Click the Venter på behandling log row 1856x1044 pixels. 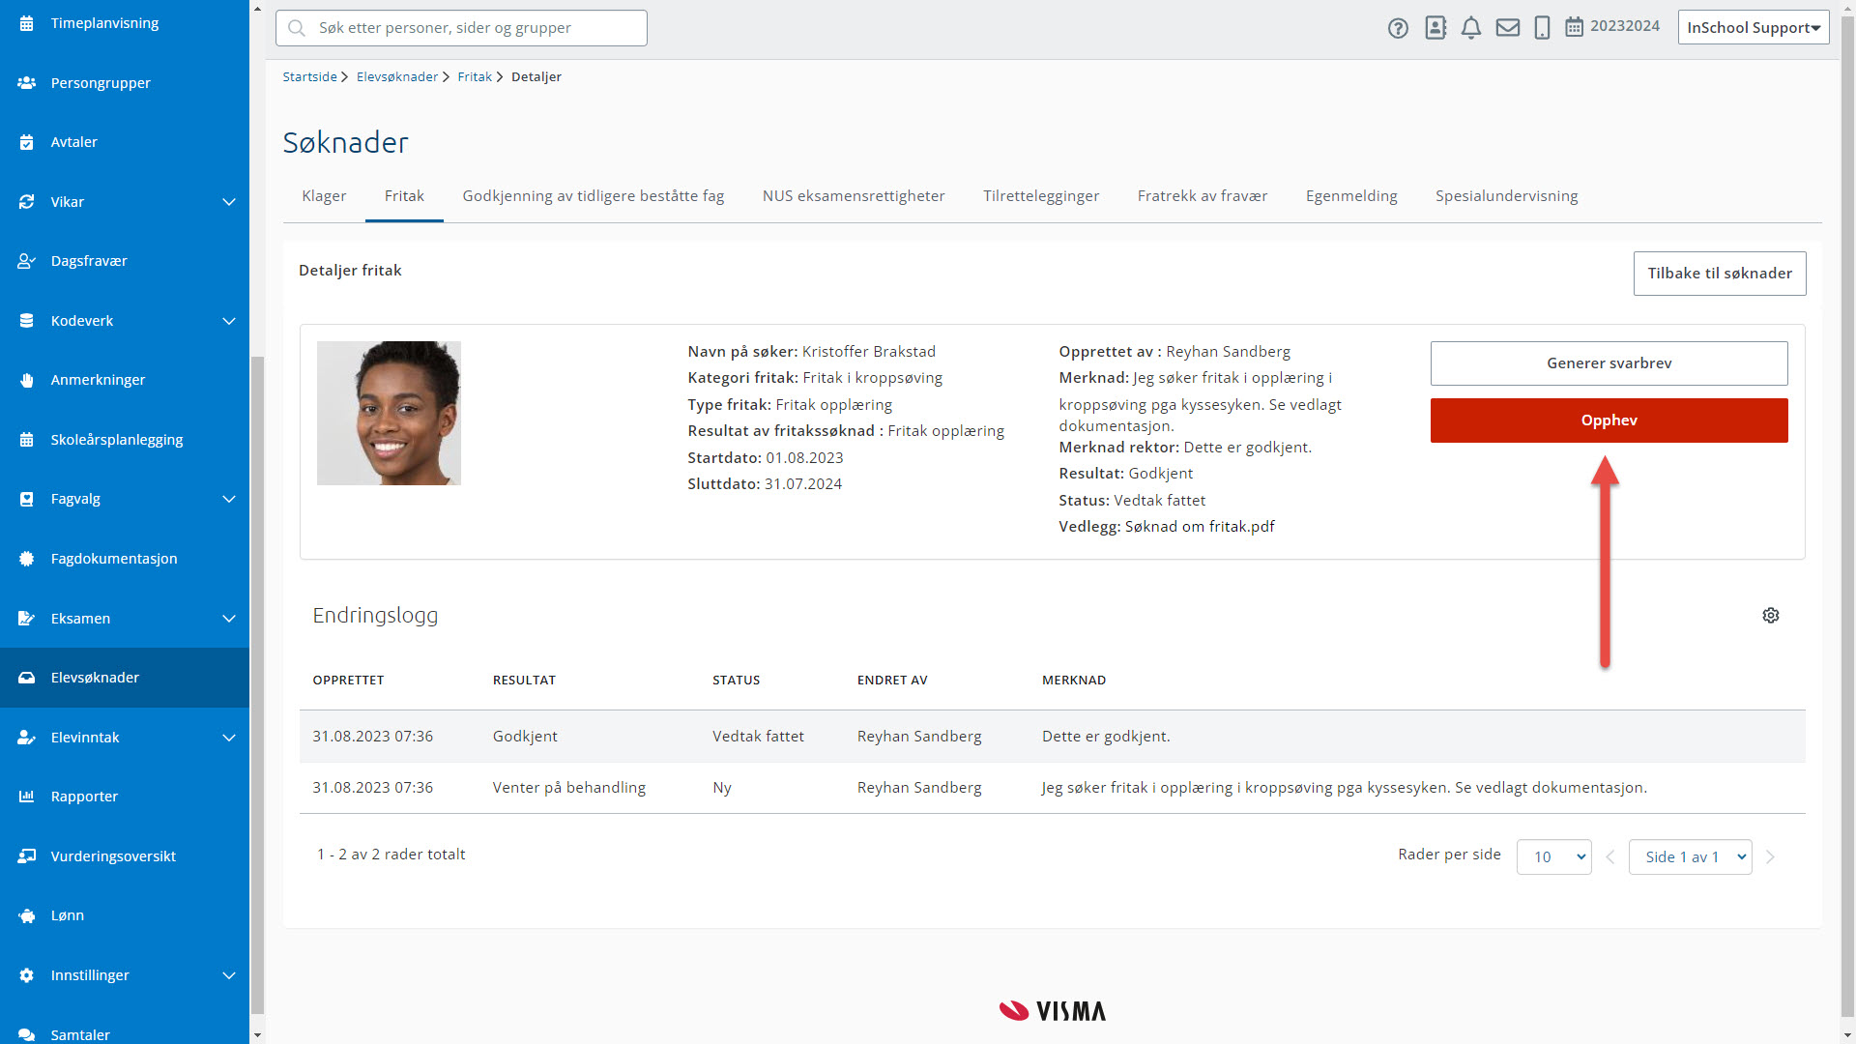[x=1052, y=788]
